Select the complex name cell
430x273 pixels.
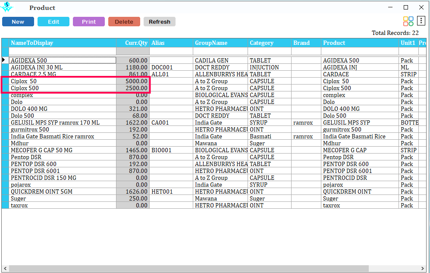click(63, 95)
